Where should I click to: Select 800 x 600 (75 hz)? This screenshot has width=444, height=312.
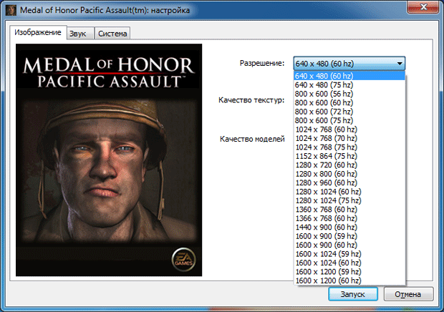pos(349,120)
